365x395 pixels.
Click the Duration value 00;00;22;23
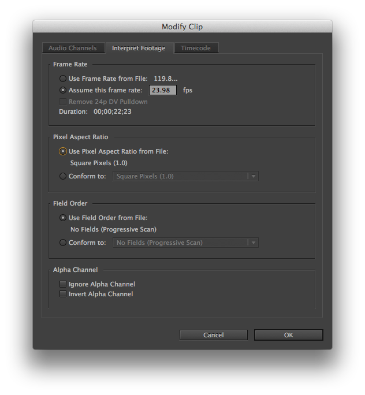[113, 111]
